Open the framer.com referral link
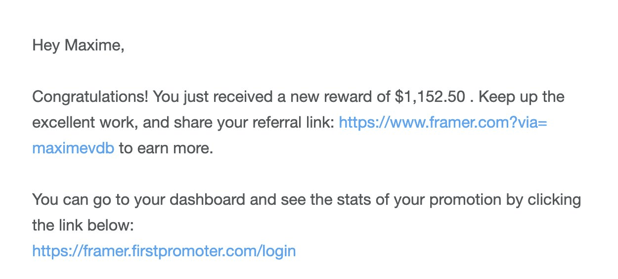Viewport: 618px width, 279px height. click(x=442, y=123)
